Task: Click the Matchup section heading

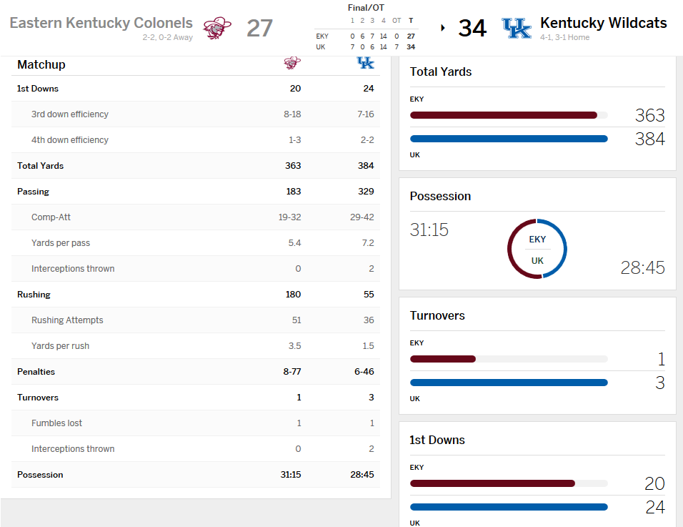Action: point(41,64)
